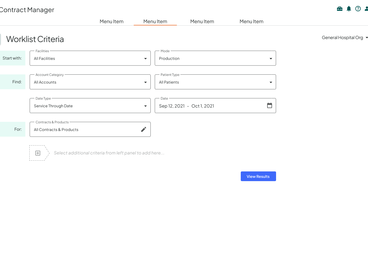Click the View Results button
The image size is (368, 276).
[258, 177]
